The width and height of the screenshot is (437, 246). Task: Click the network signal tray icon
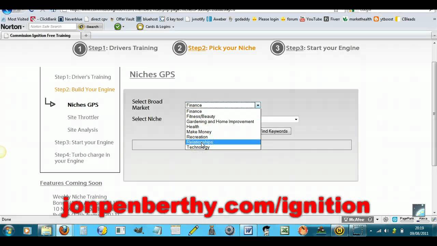tap(379, 231)
